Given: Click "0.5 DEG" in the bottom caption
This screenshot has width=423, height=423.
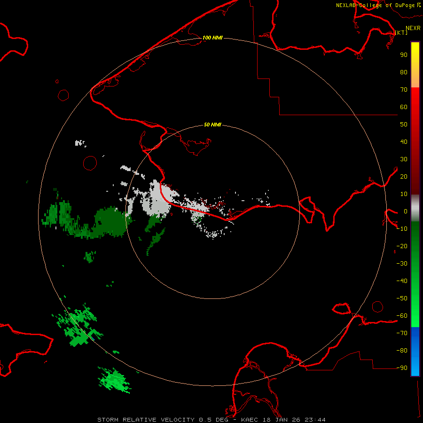Looking at the screenshot, I should (x=213, y=420).
